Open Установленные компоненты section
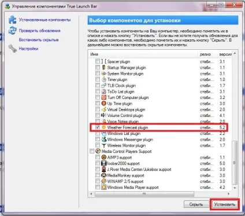245x216 pixels. tap(44, 20)
